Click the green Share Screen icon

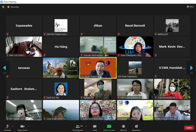(109, 127)
